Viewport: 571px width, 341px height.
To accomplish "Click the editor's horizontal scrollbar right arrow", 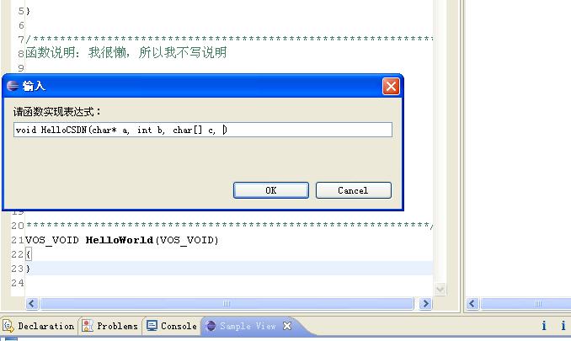I will [425, 303].
